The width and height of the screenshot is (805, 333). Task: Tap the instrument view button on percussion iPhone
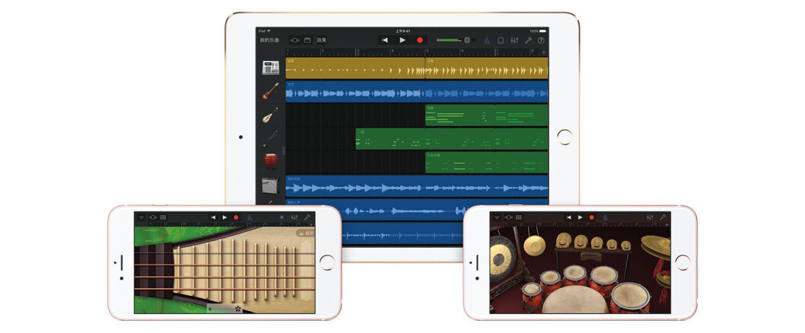click(x=508, y=217)
